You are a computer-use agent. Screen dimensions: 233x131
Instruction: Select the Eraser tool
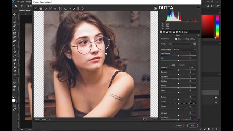tap(15, 56)
